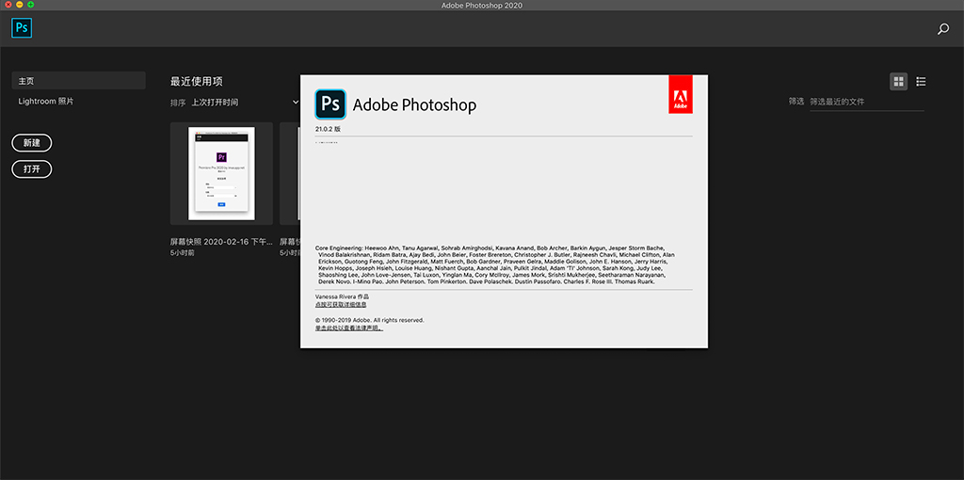The height and width of the screenshot is (480, 964).
Task: Click the red Adobe logo in About dialog
Action: (681, 94)
